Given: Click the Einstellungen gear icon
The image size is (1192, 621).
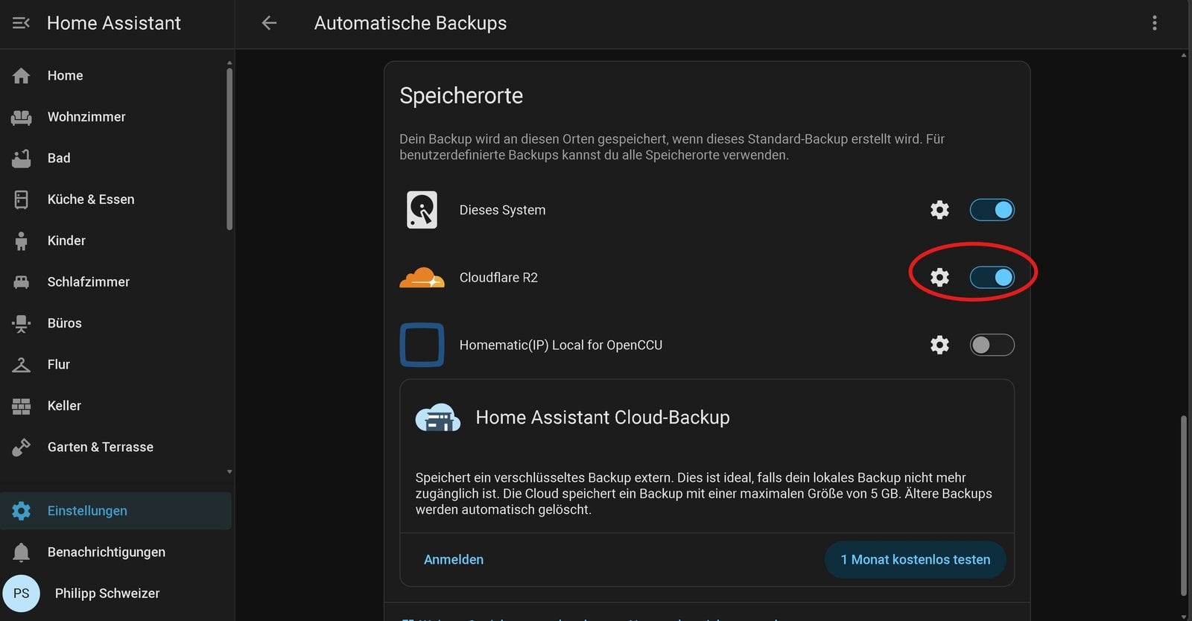Looking at the screenshot, I should (x=22, y=511).
